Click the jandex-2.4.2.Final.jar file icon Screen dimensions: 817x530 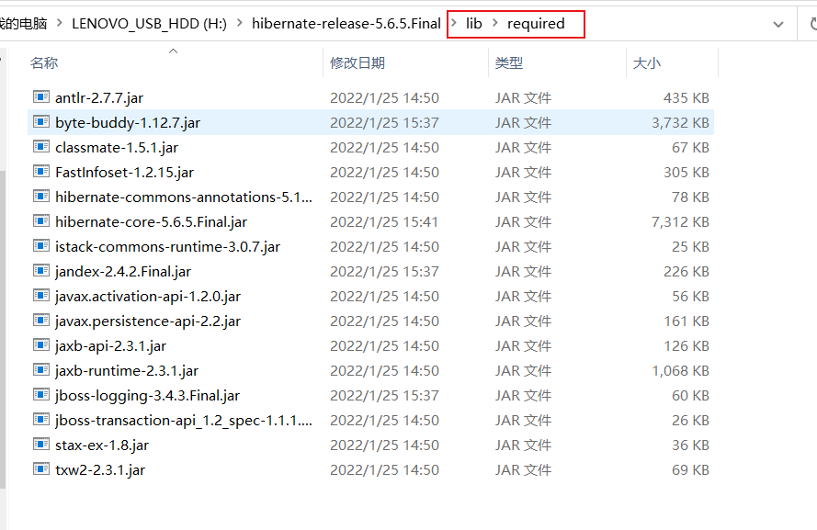[41, 271]
